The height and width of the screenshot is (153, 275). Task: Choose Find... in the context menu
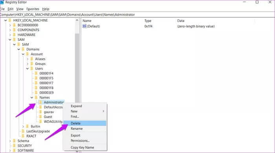pyautogui.click(x=85, y=116)
